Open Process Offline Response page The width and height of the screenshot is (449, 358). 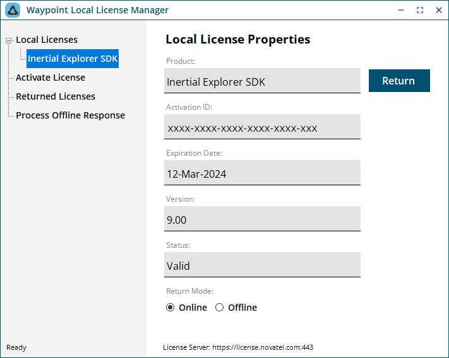(71, 115)
